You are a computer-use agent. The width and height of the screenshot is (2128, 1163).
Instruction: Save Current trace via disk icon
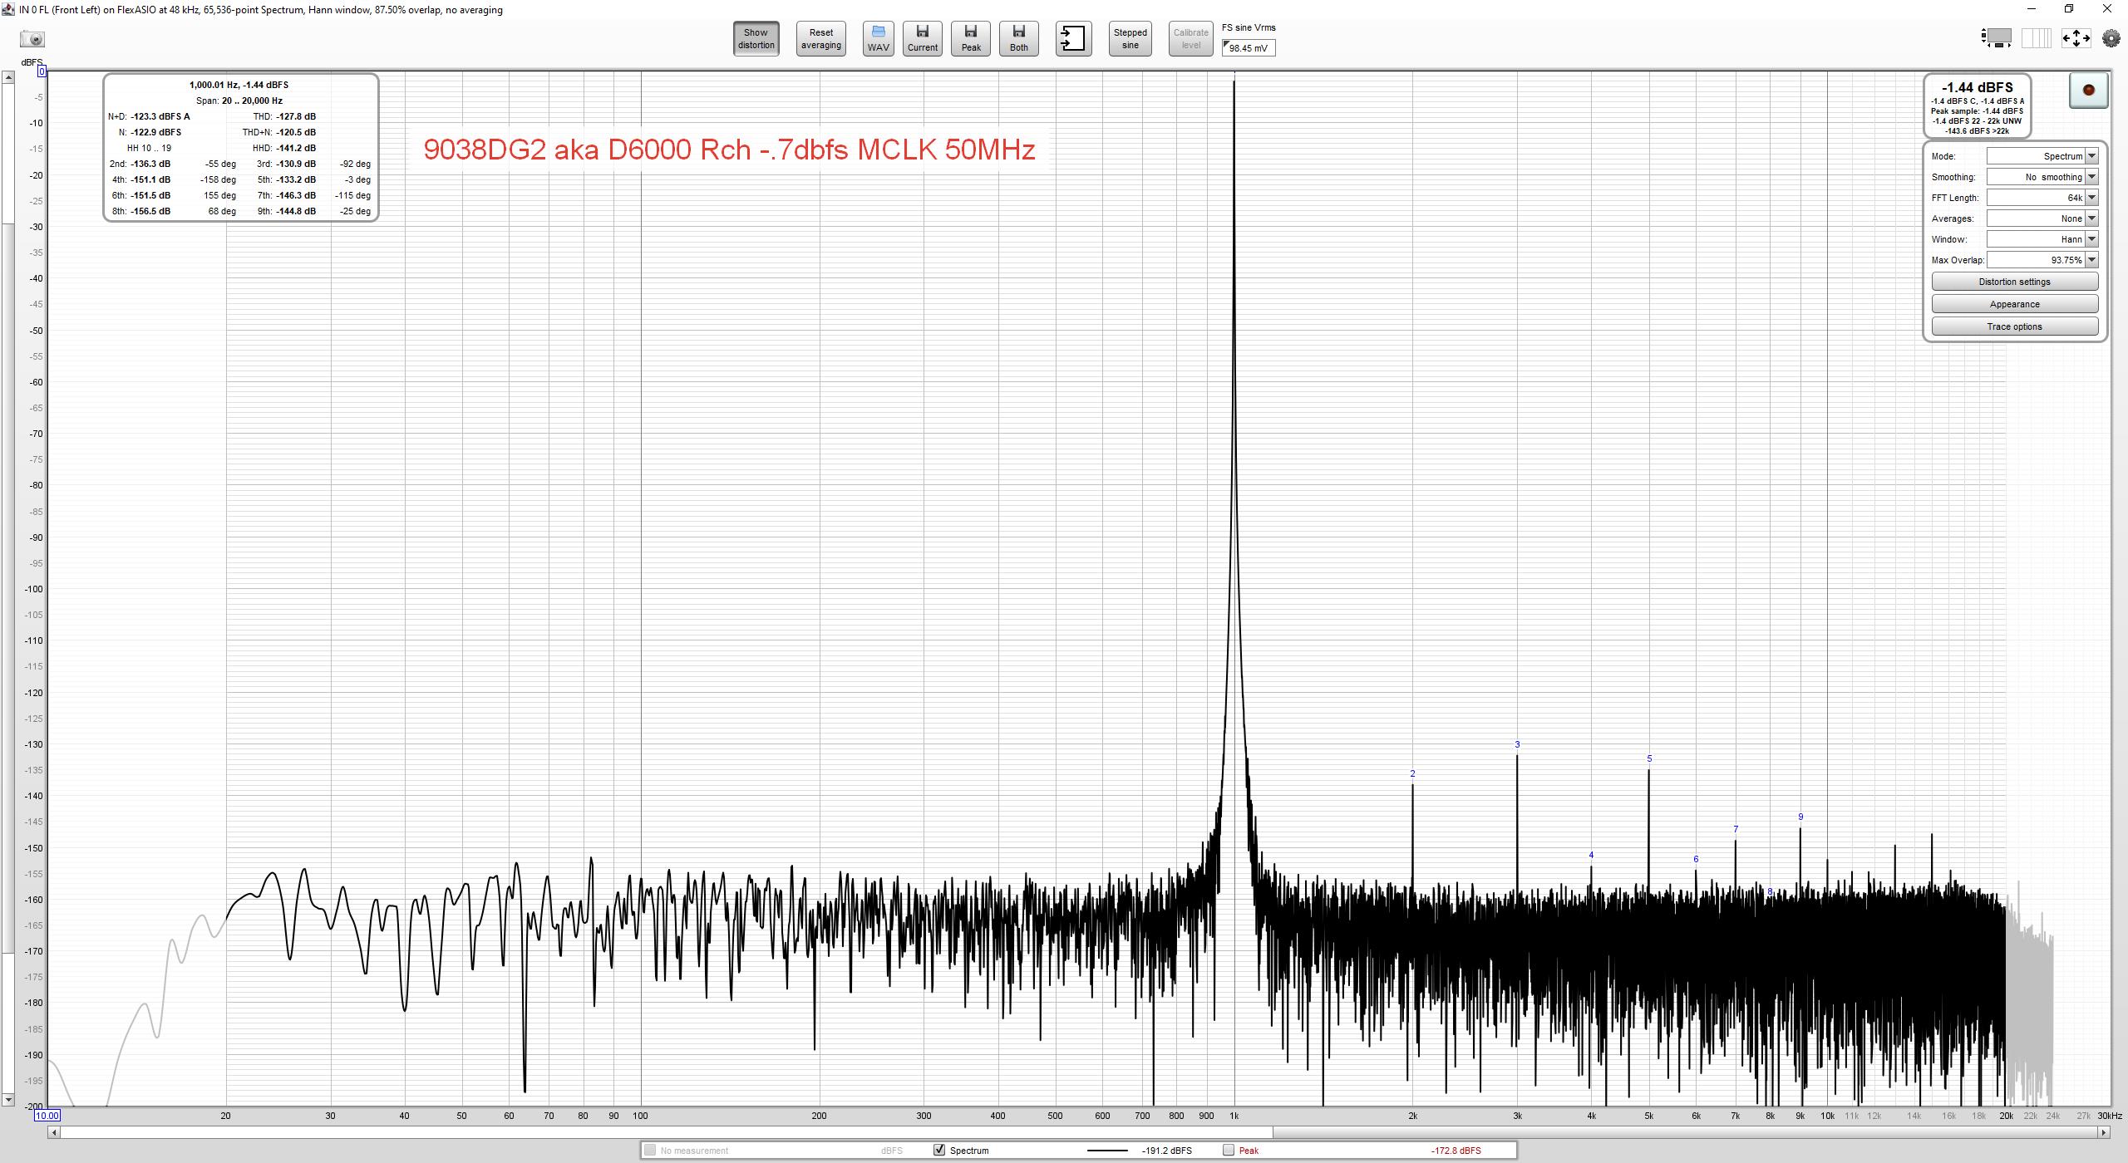pos(922,38)
